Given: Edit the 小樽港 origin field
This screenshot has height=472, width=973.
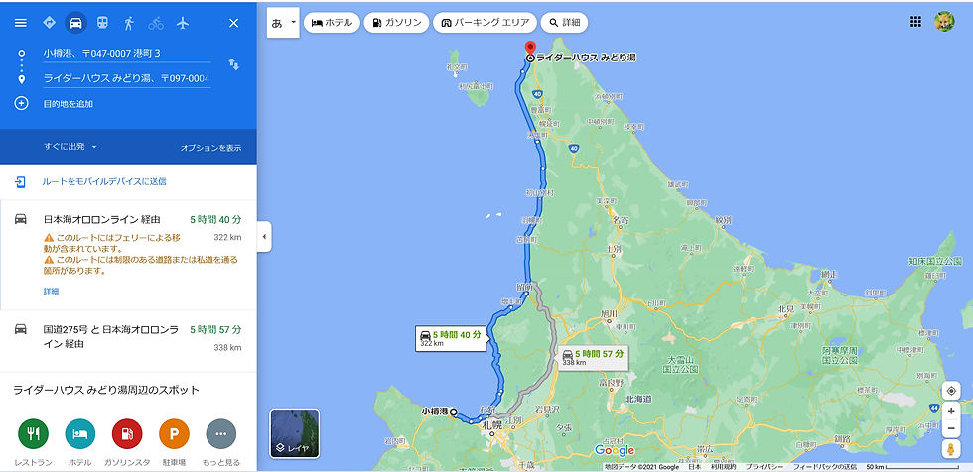Looking at the screenshot, I should click(127, 54).
